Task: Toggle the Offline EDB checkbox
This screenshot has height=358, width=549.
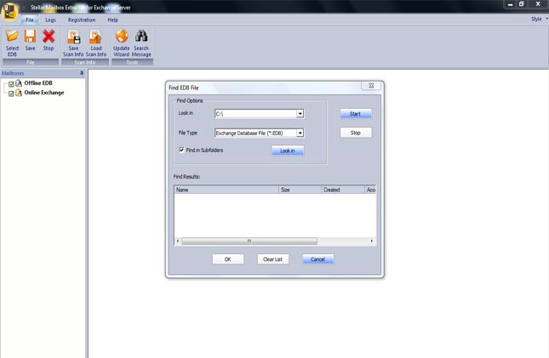Action: pyautogui.click(x=11, y=84)
